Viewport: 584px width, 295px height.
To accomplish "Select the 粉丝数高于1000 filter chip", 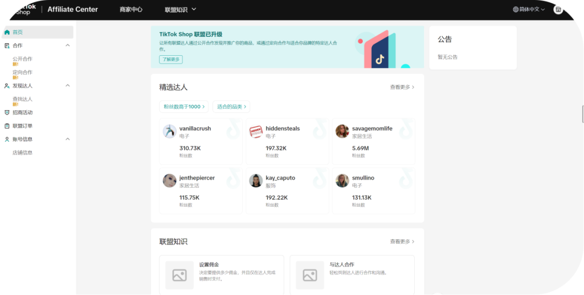I will click(x=183, y=107).
